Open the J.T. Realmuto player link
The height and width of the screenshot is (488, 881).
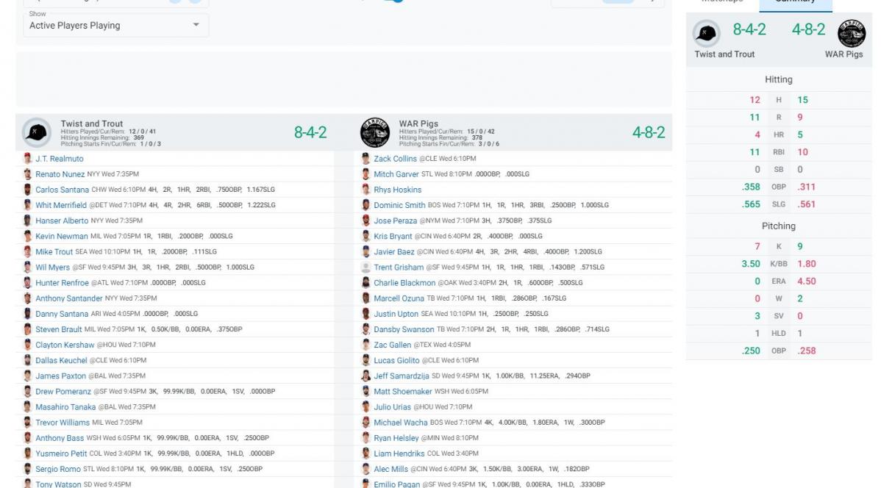coord(60,159)
